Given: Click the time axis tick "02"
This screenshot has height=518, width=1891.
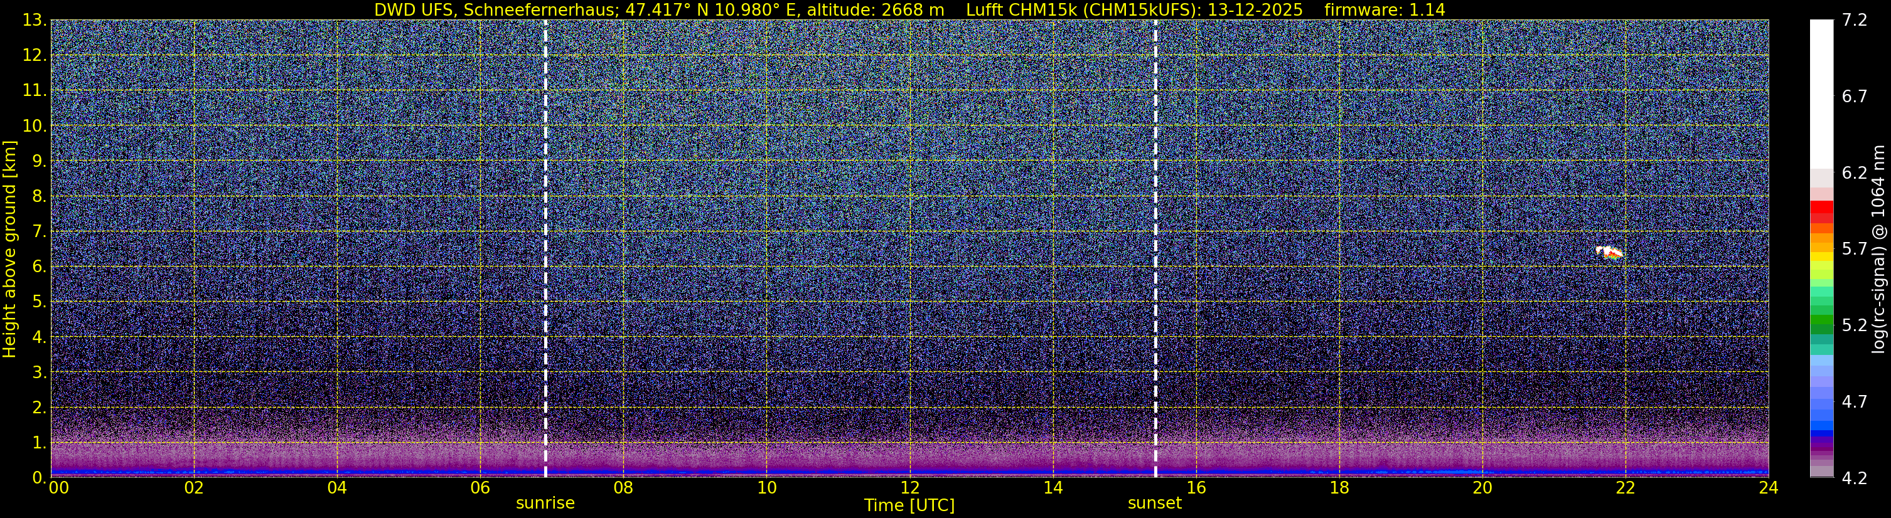Looking at the screenshot, I should [194, 489].
